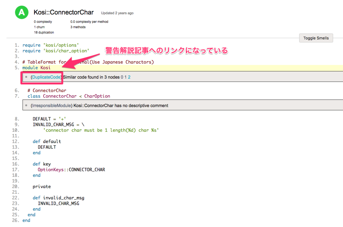
Task: Toggle smells visibility with Toggle Smells
Action: (316, 38)
